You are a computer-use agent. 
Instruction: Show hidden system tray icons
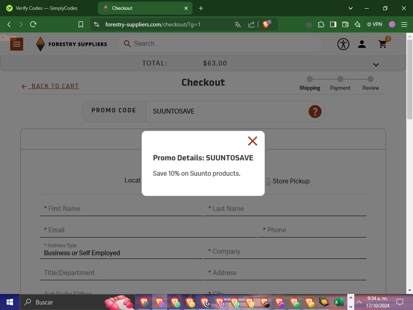[359, 302]
